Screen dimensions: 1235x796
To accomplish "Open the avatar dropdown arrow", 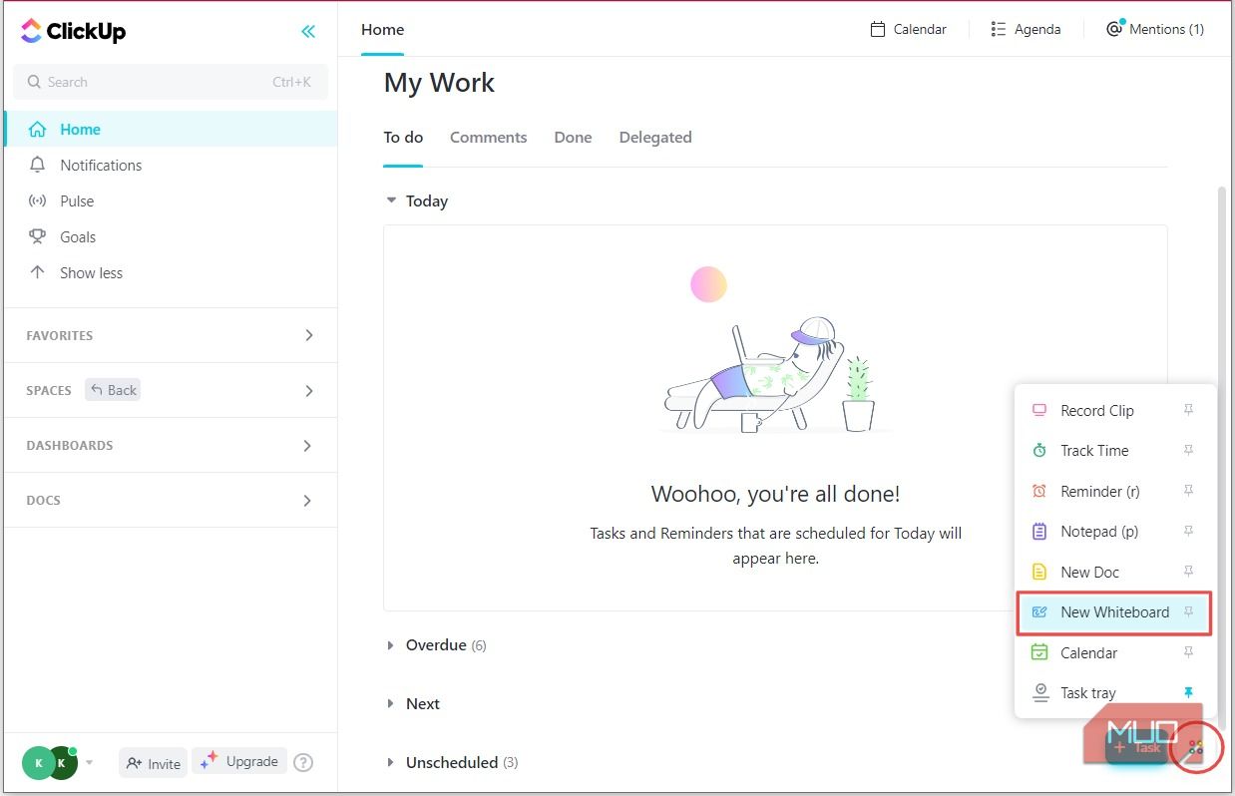I will [90, 763].
